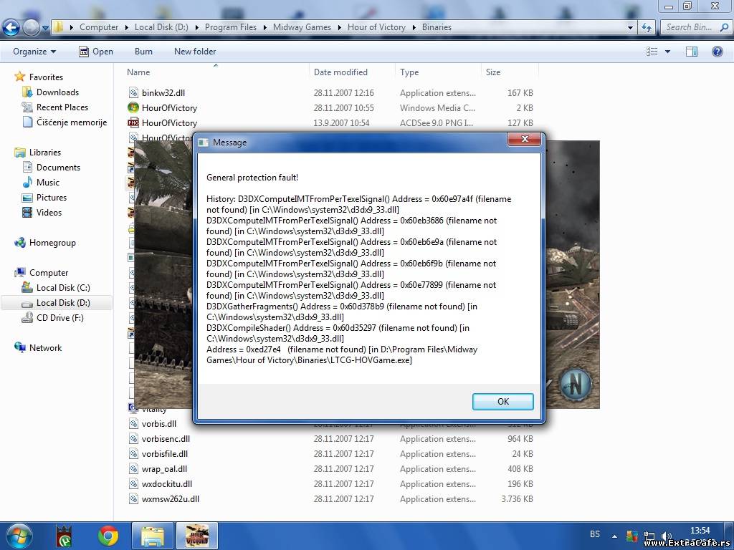Open Recent Places in Favorites
The width and height of the screenshot is (734, 550).
click(62, 107)
